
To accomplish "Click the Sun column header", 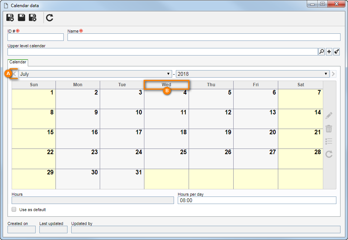I will point(34,85).
